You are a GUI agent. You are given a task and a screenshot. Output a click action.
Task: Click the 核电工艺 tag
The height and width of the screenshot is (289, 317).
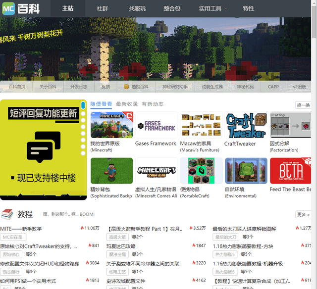[x=117, y=272]
